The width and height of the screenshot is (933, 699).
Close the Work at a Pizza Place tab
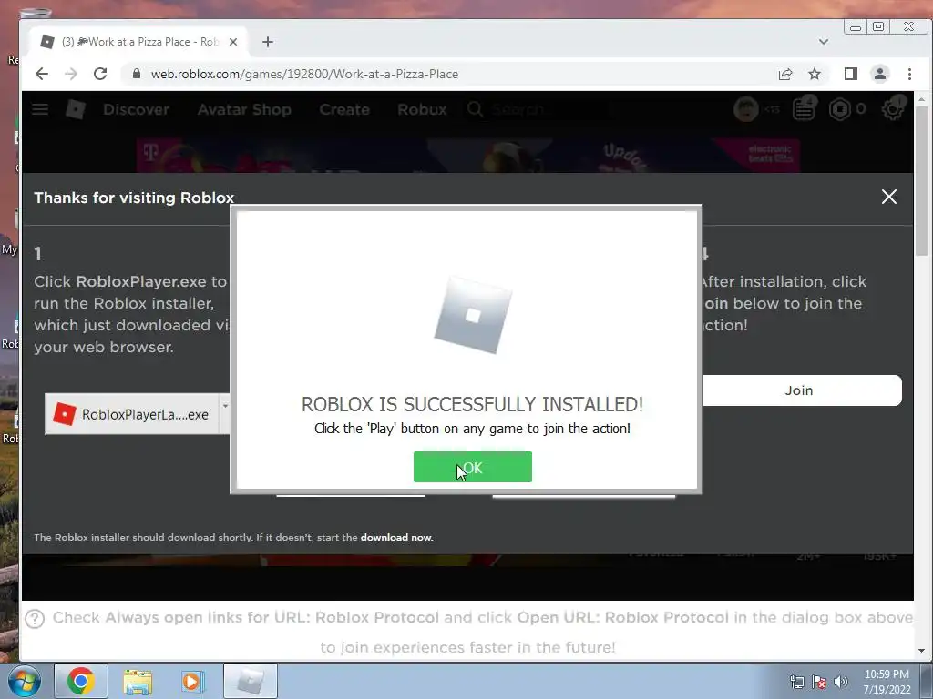click(x=233, y=42)
